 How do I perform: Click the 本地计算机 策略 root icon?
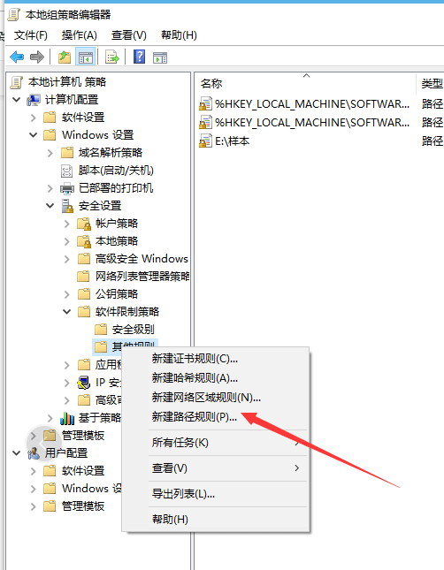[x=17, y=82]
